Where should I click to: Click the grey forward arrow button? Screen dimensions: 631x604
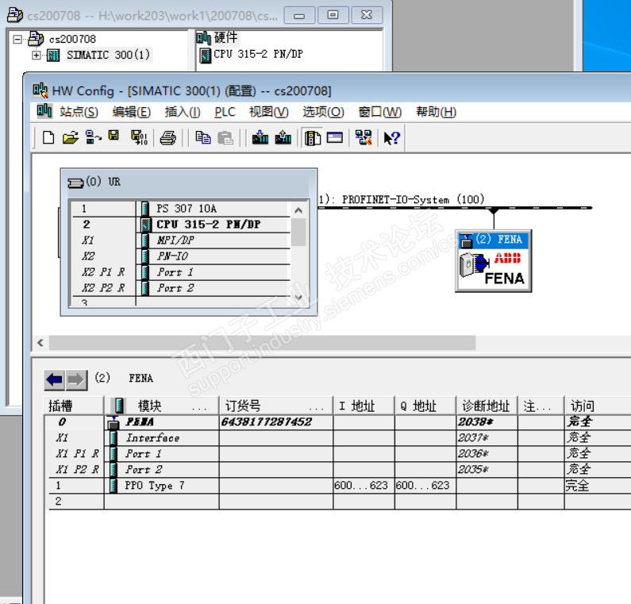click(76, 380)
